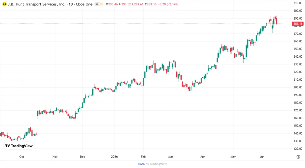Click the 120.00 price axis label

pyautogui.click(x=298, y=149)
